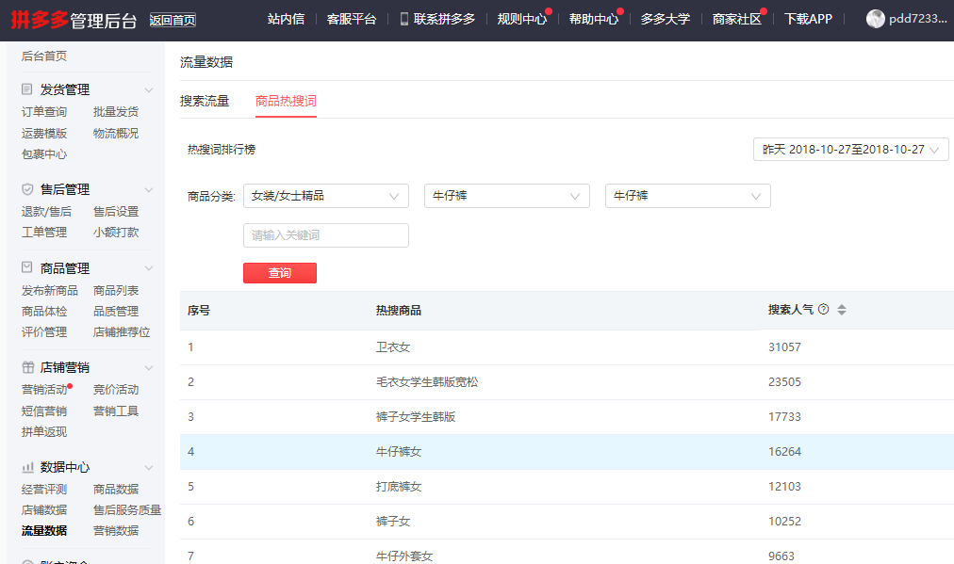Open 工单管理 in the sidebar
Image resolution: width=954 pixels, height=564 pixels.
[43, 233]
